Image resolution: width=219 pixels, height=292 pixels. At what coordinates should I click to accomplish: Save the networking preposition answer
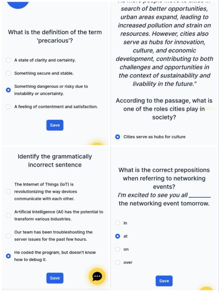click(164, 281)
